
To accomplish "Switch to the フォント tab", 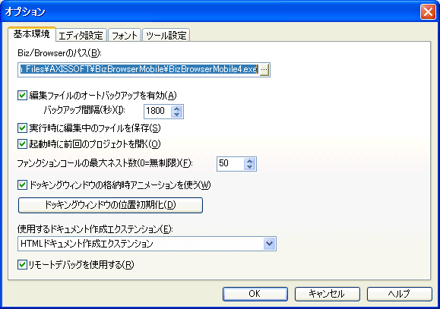I will tap(125, 36).
